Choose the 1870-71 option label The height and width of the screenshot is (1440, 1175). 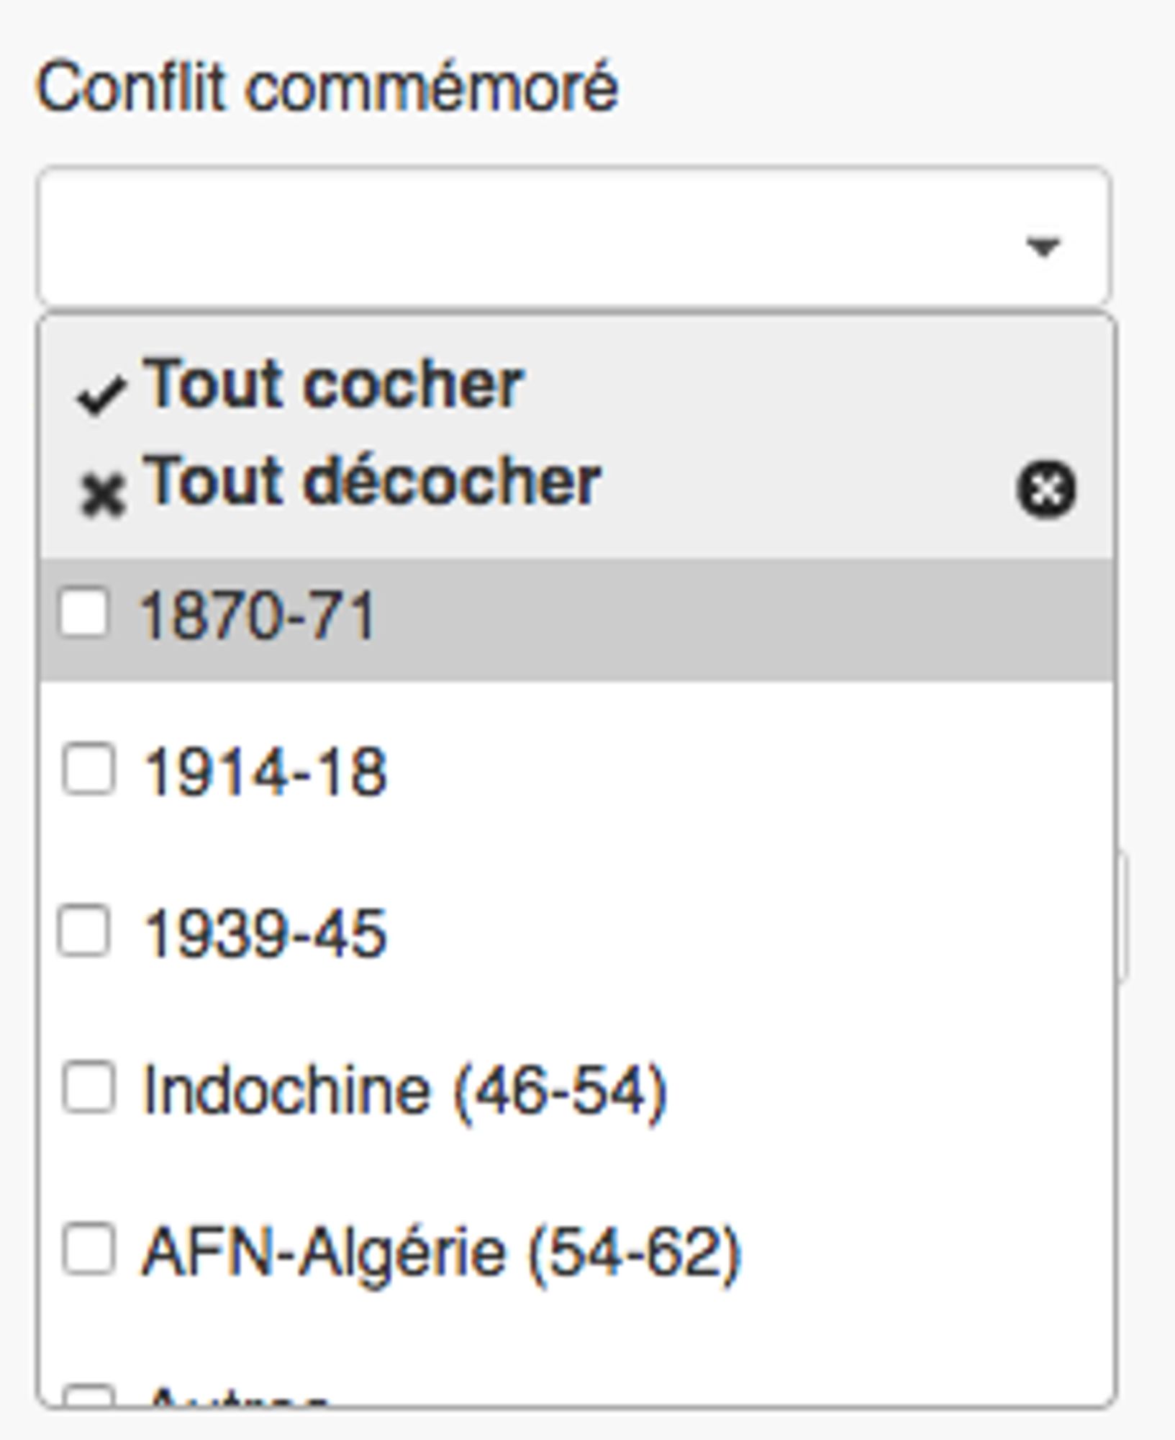point(258,616)
